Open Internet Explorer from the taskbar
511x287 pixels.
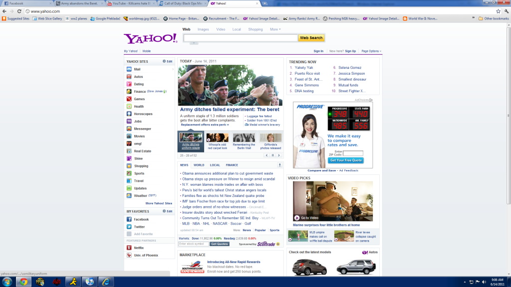106,282
